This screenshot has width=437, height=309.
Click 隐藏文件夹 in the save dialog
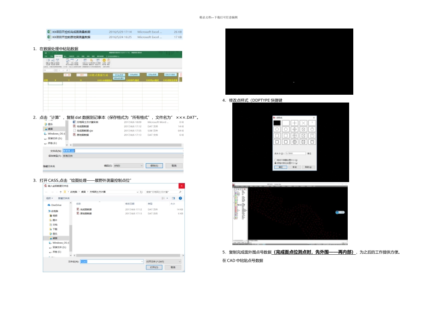pos(49,166)
